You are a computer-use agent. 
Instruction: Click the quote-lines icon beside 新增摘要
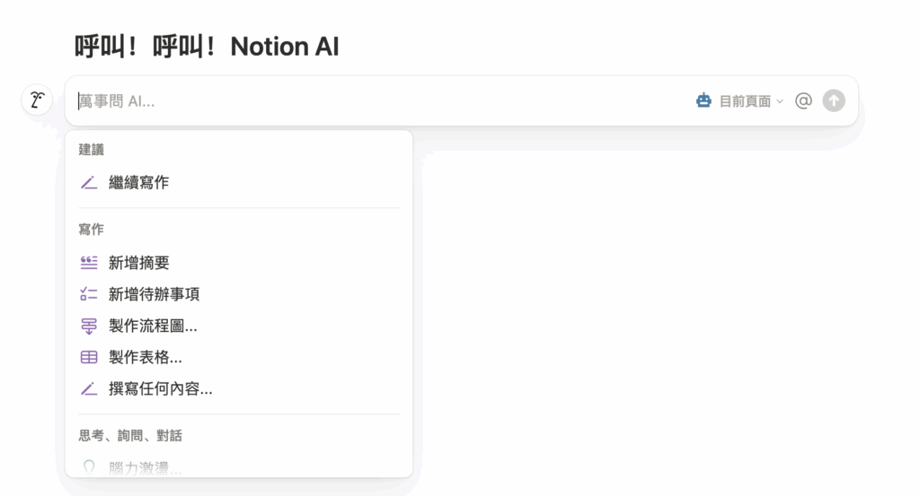[89, 263]
